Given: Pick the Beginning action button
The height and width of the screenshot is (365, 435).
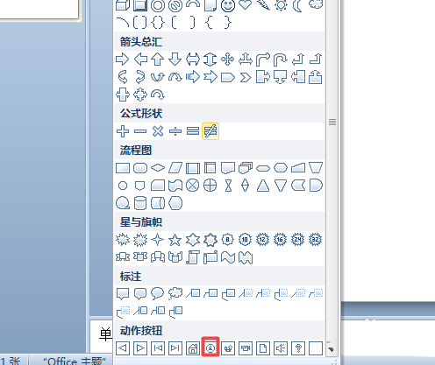Looking at the screenshot, I should [x=158, y=348].
